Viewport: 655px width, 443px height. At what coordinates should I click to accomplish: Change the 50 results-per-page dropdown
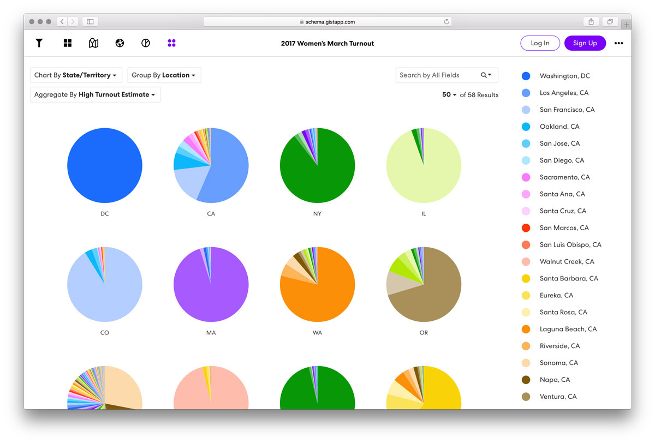click(x=449, y=95)
